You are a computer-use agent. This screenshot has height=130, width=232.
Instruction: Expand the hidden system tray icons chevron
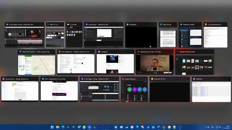(x=206, y=127)
